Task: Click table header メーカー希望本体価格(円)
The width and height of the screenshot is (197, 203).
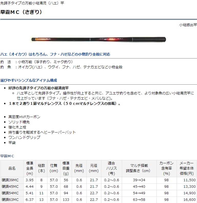Action: point(187,168)
